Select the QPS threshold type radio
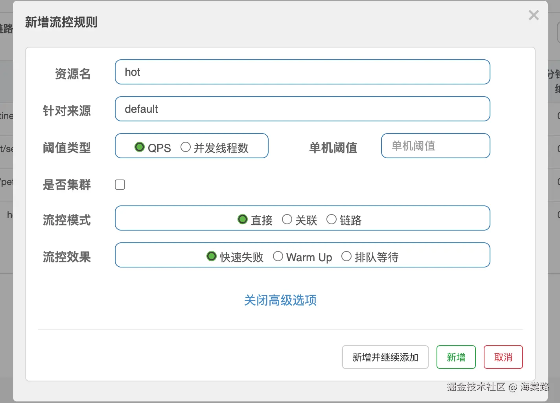This screenshot has width=560, height=403. [140, 147]
